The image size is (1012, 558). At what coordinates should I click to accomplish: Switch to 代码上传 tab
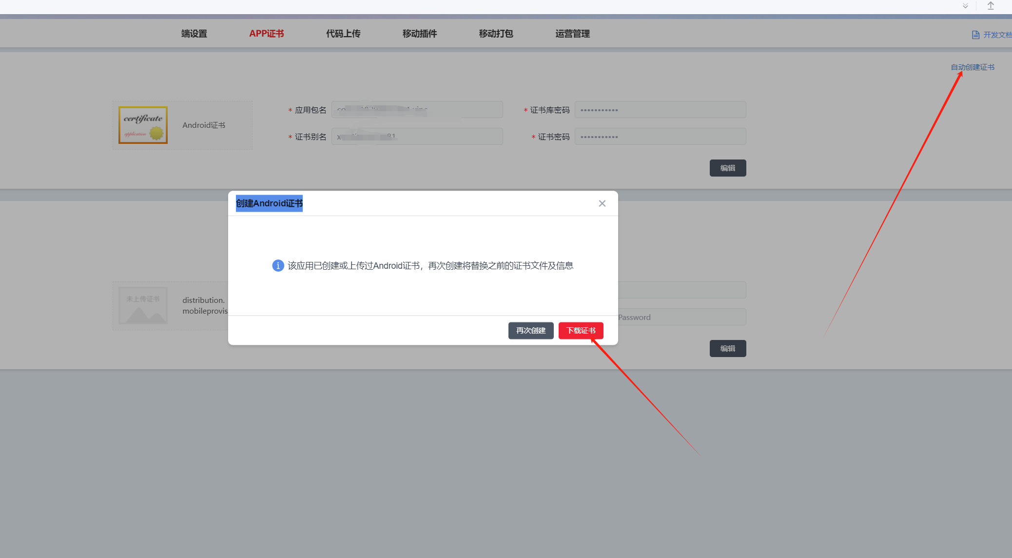343,34
